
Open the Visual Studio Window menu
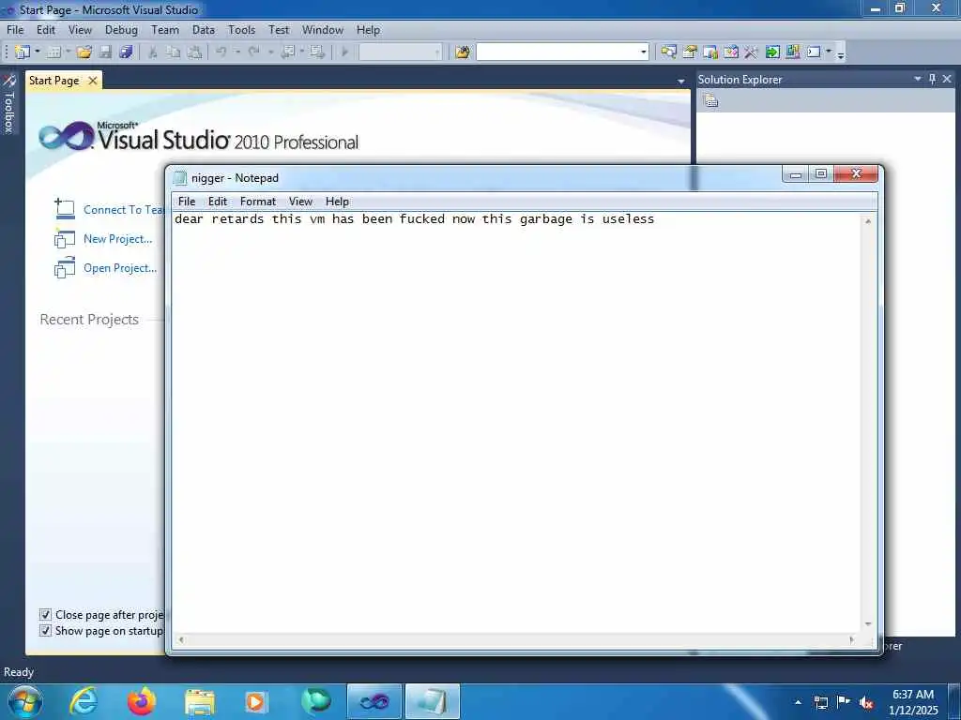coord(323,30)
